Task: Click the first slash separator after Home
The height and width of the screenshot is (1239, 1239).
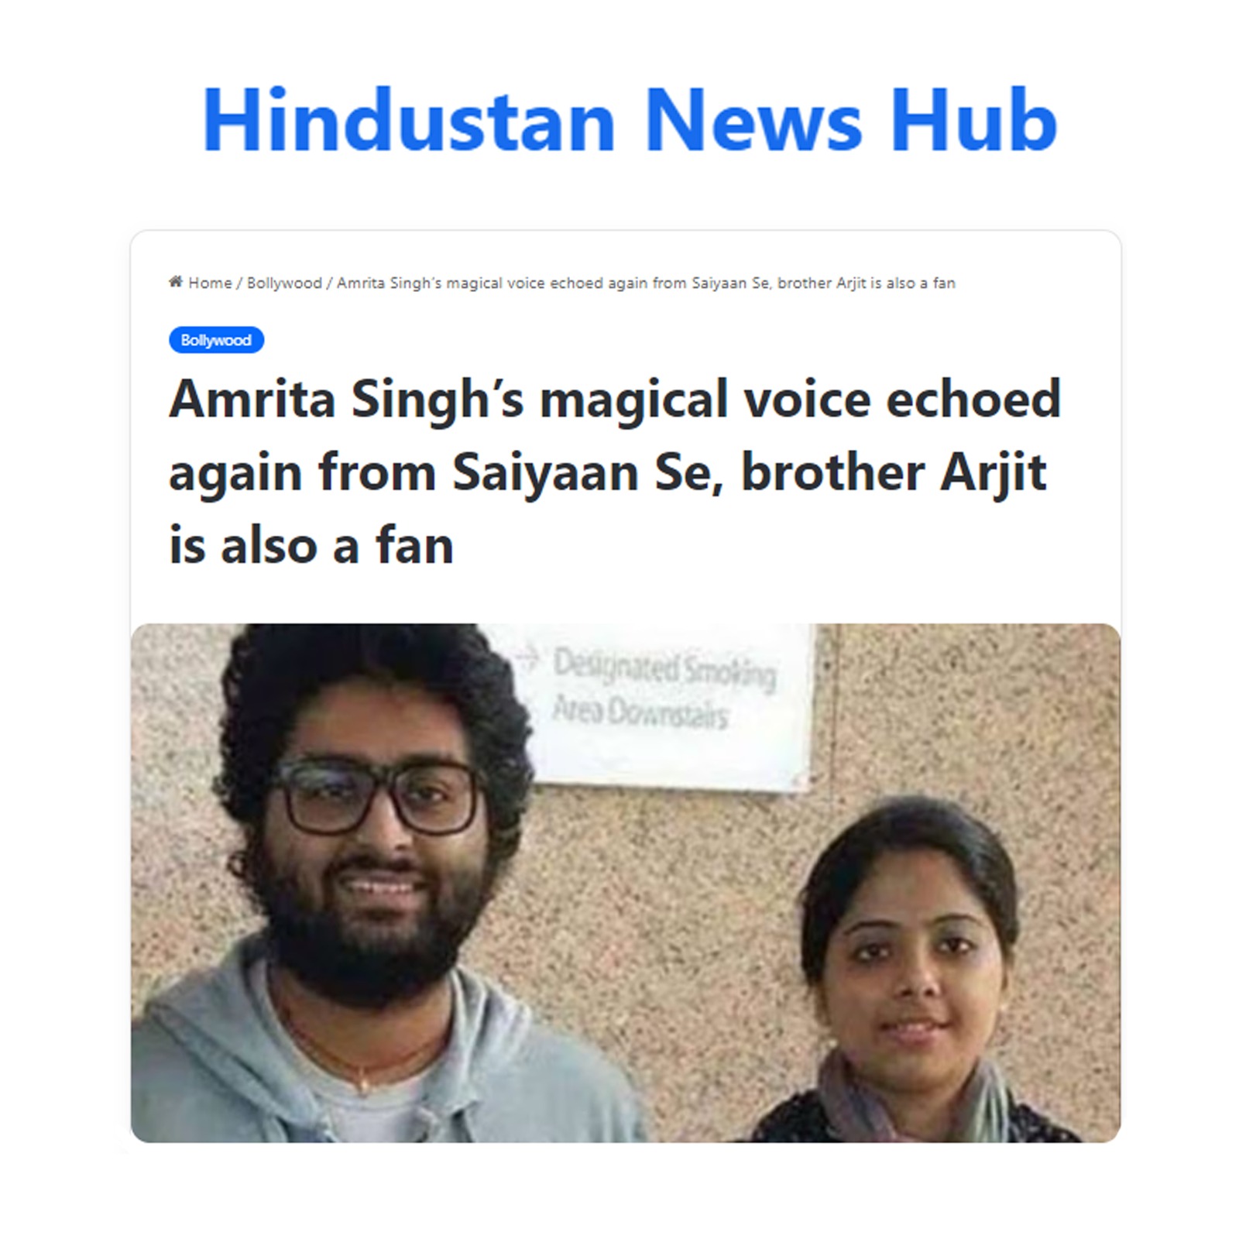Action: (x=239, y=283)
